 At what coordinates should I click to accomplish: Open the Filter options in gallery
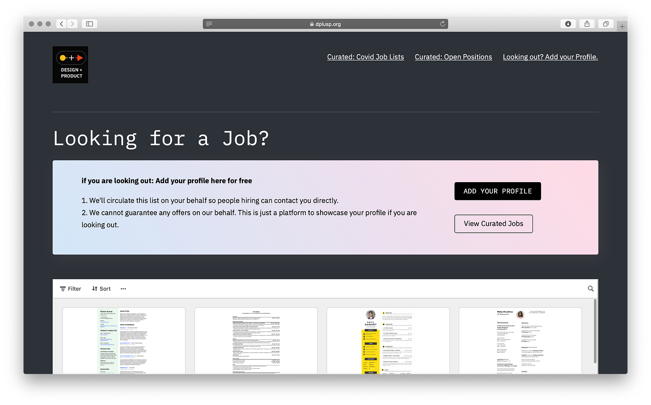(71, 289)
